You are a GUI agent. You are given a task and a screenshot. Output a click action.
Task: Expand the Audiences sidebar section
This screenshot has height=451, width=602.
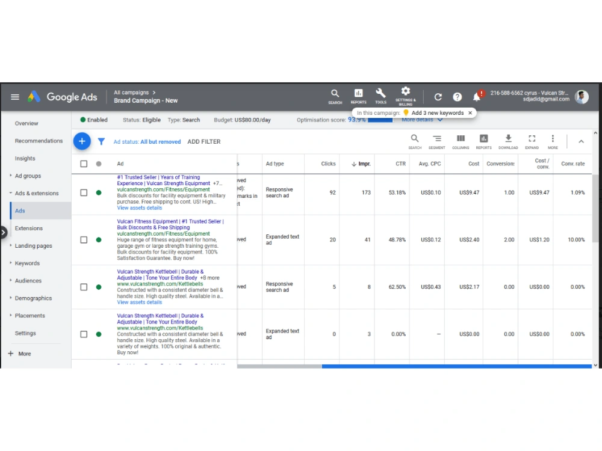[11, 280]
